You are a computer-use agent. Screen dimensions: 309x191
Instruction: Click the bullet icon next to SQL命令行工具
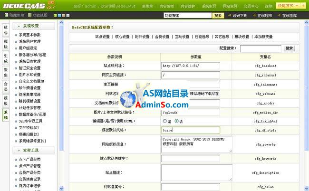16,122
